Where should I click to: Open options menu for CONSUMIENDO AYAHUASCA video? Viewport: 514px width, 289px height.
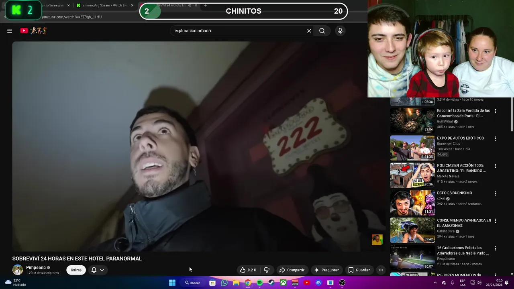pos(495,221)
